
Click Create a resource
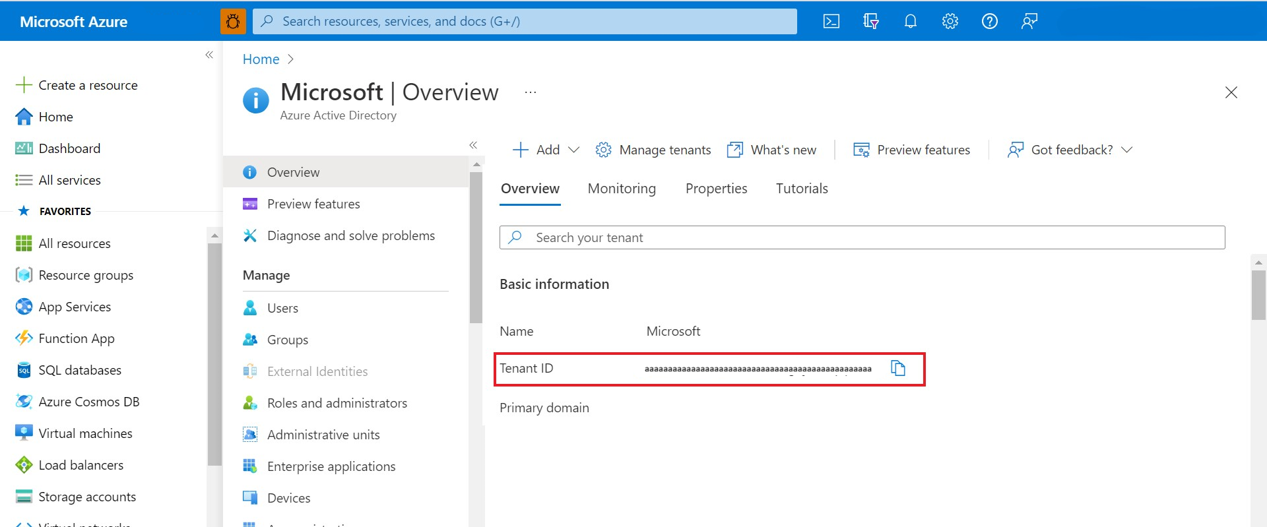[88, 85]
